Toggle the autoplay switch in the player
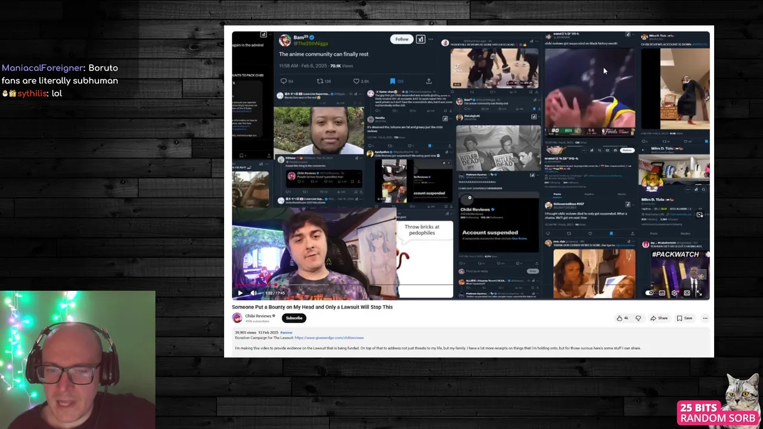Screen dimensions: 763x429 click(x=650, y=293)
